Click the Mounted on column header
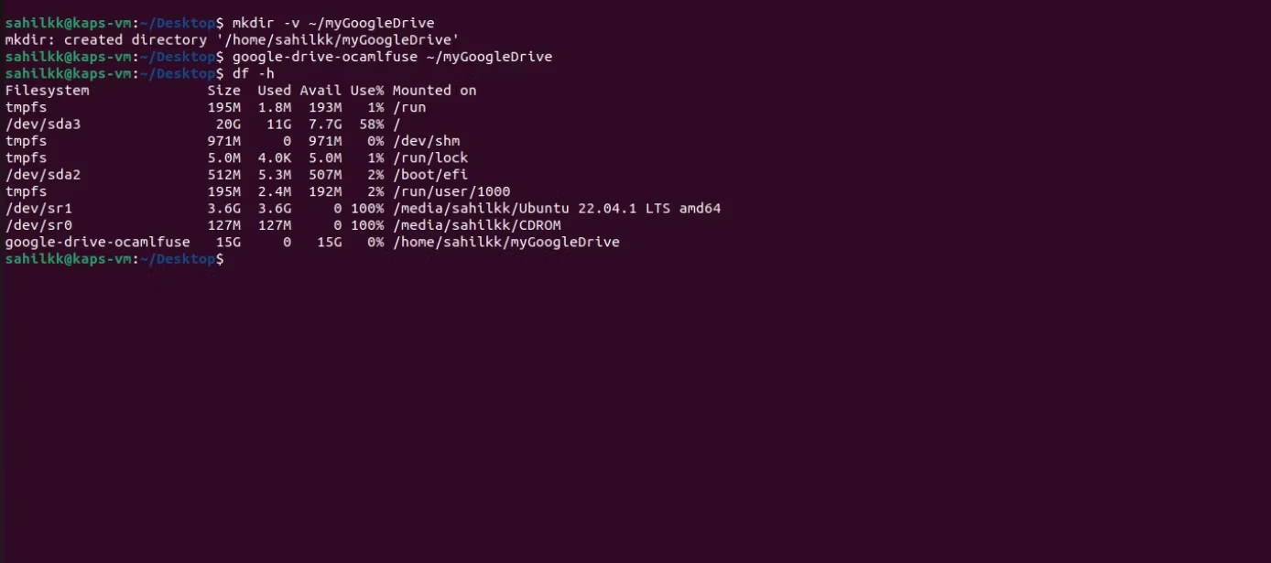Screen dimensions: 1271x563 (x=435, y=91)
